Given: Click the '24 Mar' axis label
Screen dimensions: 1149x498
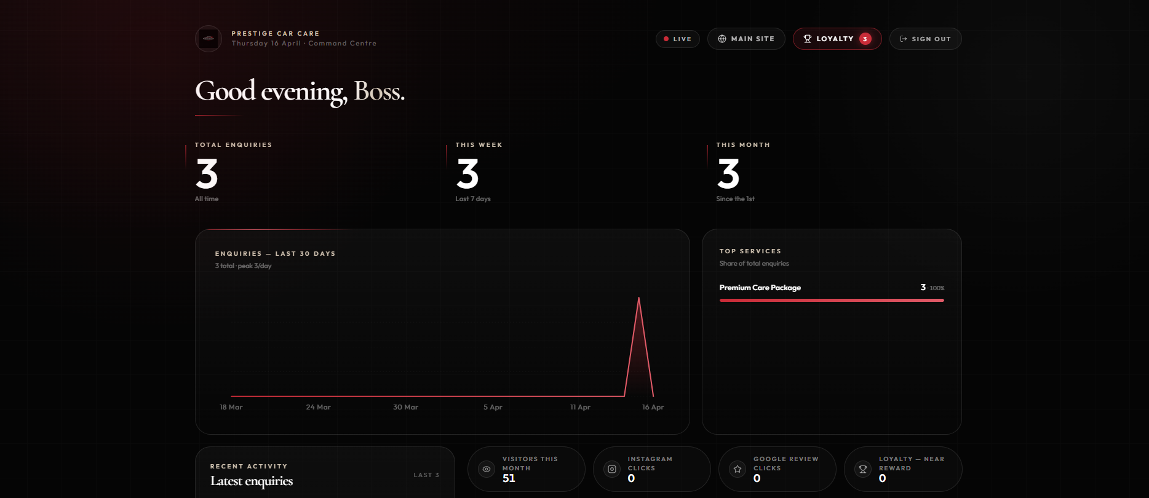Looking at the screenshot, I should pyautogui.click(x=319, y=407).
